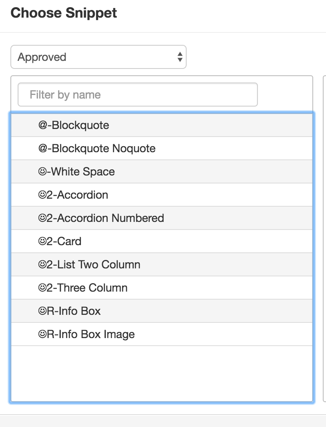Viewport: 326px width, 427px height.
Task: Pick the 2-Accordion snippet
Action: coord(162,195)
